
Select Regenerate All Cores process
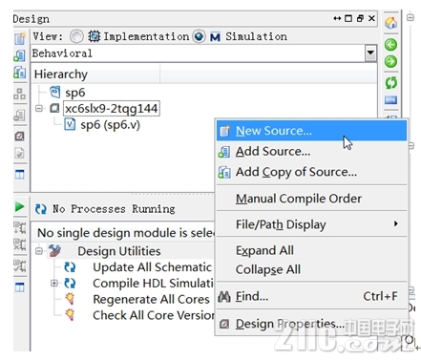pyautogui.click(x=151, y=299)
